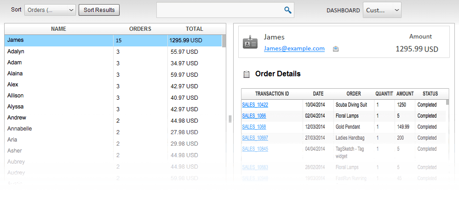The height and width of the screenshot is (199, 459).
Task: Click the 55.97 USD total cell
Action: click(184, 52)
